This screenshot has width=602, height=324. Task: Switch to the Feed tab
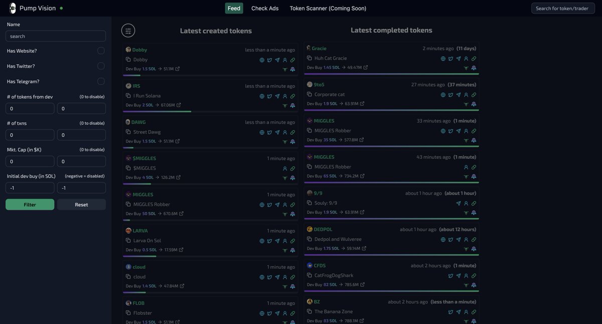click(234, 8)
